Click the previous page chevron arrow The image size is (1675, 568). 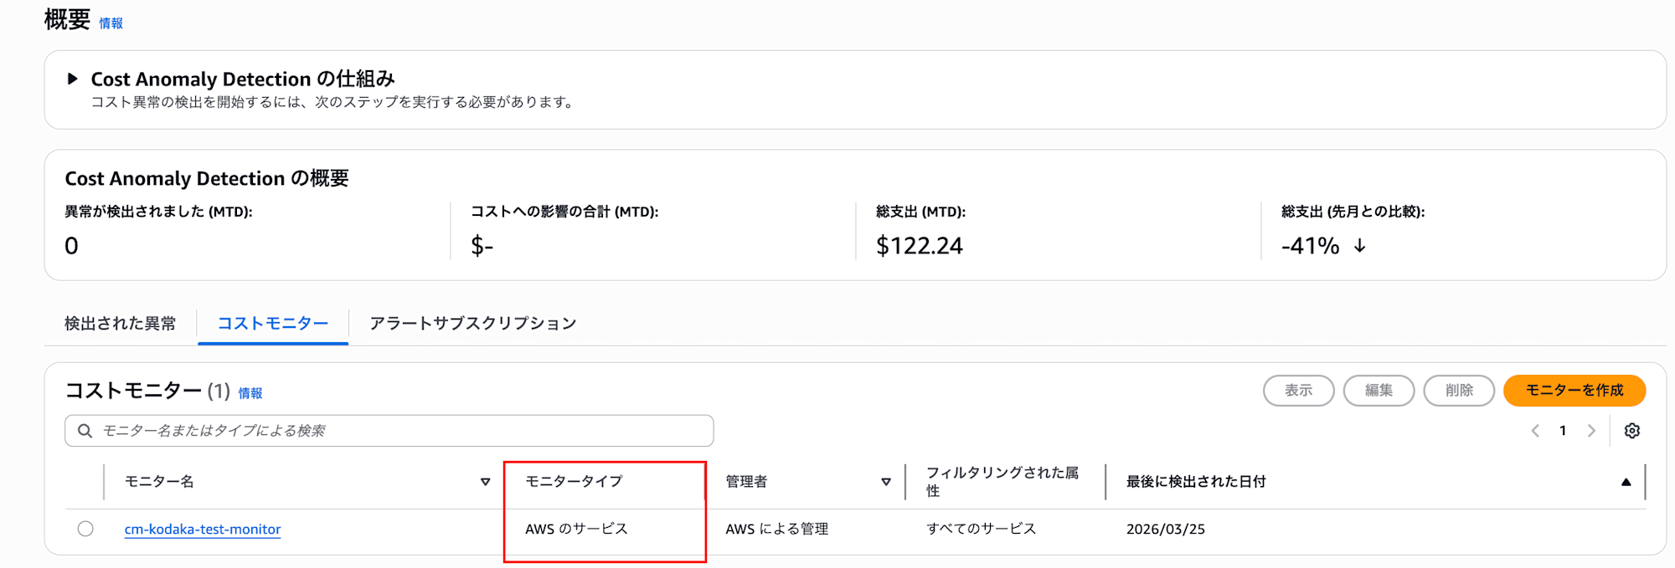(1535, 430)
